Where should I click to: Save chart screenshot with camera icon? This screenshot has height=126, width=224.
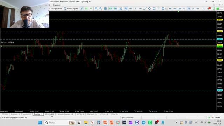point(120,9)
